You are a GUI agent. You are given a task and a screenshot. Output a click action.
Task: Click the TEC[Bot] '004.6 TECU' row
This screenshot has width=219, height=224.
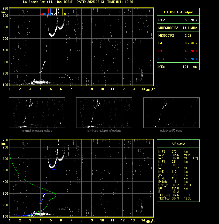pyautogui.click(x=175, y=195)
